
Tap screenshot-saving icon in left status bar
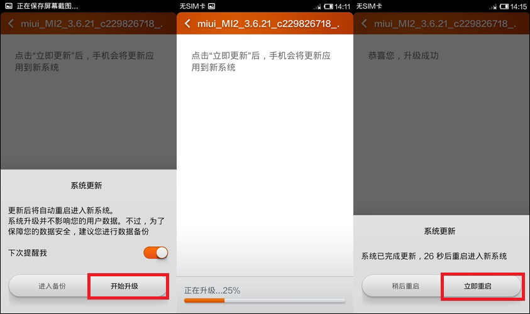point(9,6)
